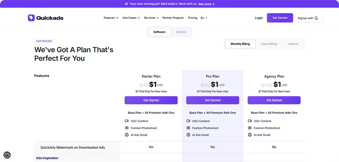Click Features column heading
The width and height of the screenshot is (339, 162).
click(x=42, y=76)
